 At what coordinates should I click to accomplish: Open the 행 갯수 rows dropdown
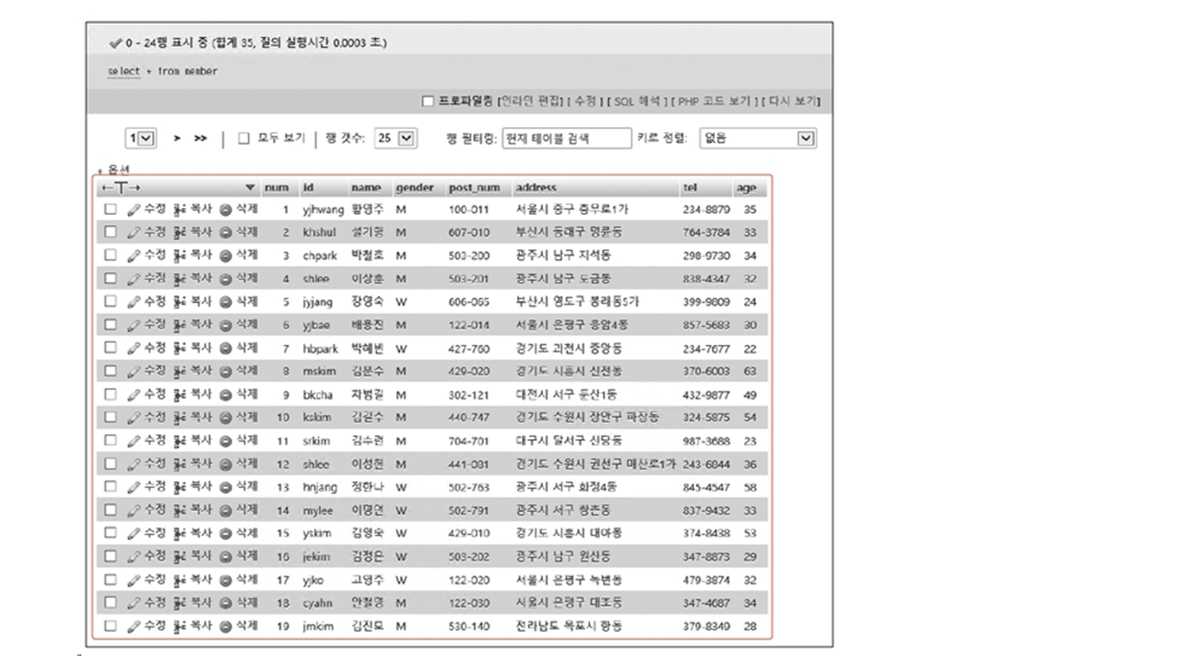[x=395, y=138]
